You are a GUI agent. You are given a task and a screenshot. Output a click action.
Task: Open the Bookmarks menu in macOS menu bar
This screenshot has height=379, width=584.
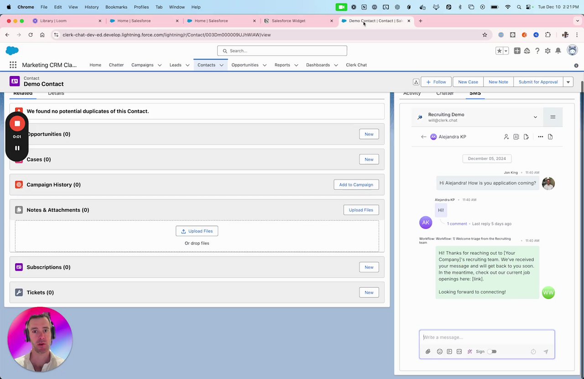coord(116,7)
